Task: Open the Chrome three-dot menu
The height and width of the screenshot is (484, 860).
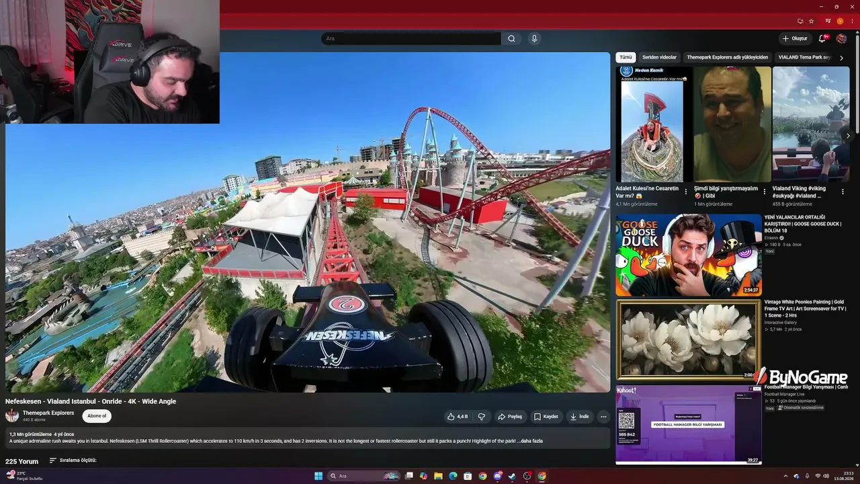Action: 852,21
